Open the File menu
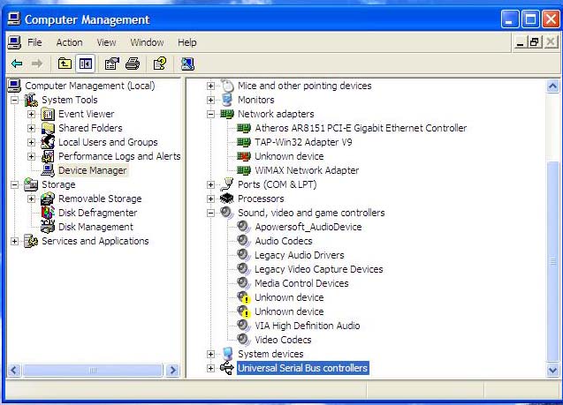The height and width of the screenshot is (405, 563). (x=34, y=42)
